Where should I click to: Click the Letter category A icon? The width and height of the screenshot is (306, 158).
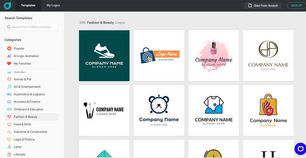click(x=9, y=147)
